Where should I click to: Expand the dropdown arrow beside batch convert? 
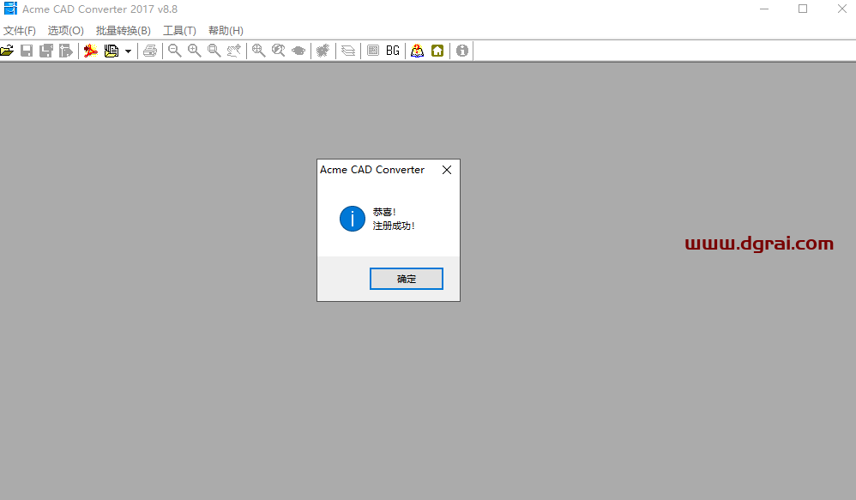[129, 51]
